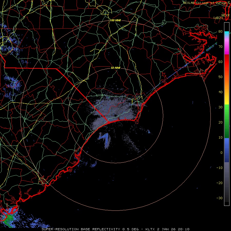This screenshot has height=231, width=231.
Task: Click the 20 value on the dBZ scale
Action: (x=220, y=122)
